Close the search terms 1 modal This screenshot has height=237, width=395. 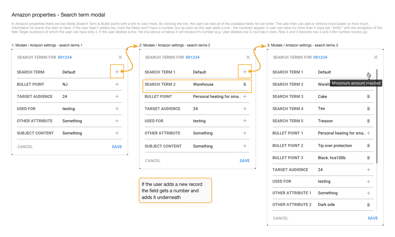120,57
